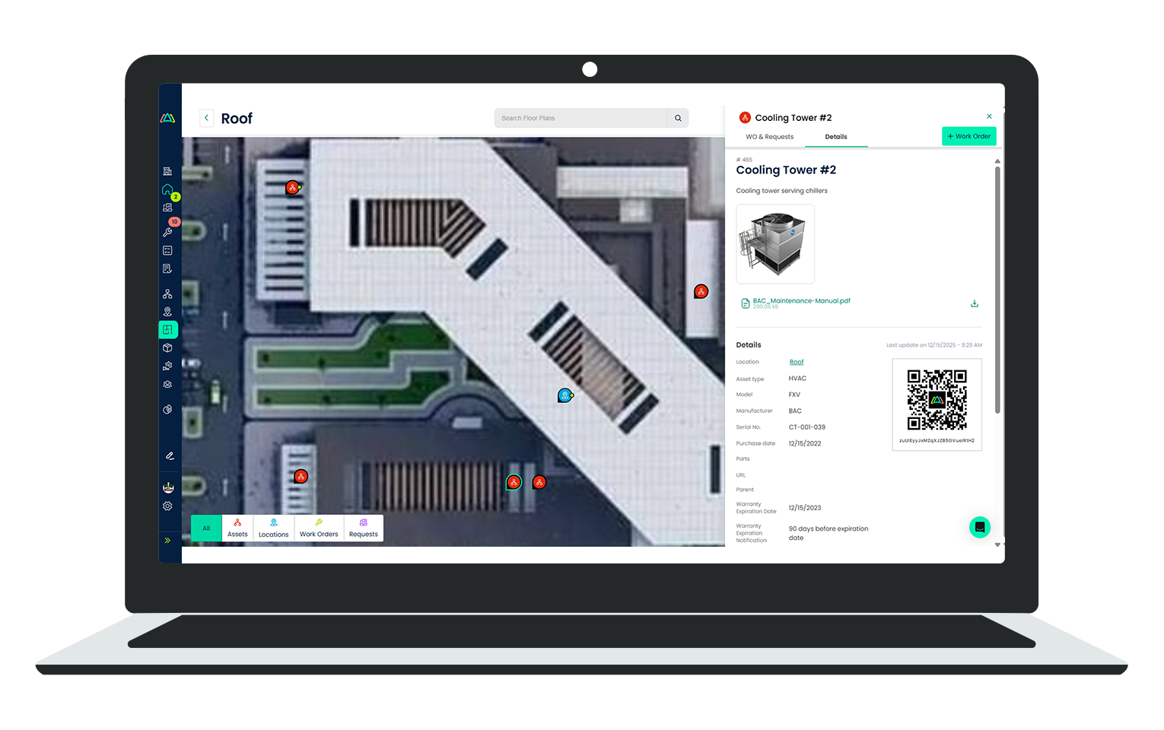This screenshot has height=730, width=1164.
Task: Enable the Requests filter in the legend
Action: click(363, 527)
